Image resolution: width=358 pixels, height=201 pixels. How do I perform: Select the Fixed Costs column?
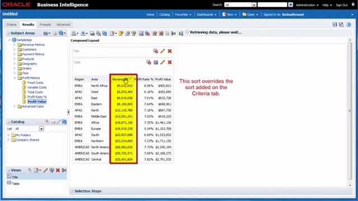[x=35, y=83]
